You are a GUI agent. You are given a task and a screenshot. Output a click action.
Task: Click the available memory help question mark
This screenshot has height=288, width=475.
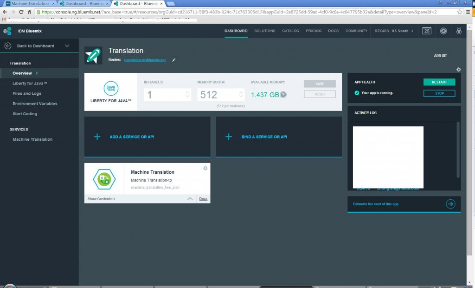click(283, 95)
